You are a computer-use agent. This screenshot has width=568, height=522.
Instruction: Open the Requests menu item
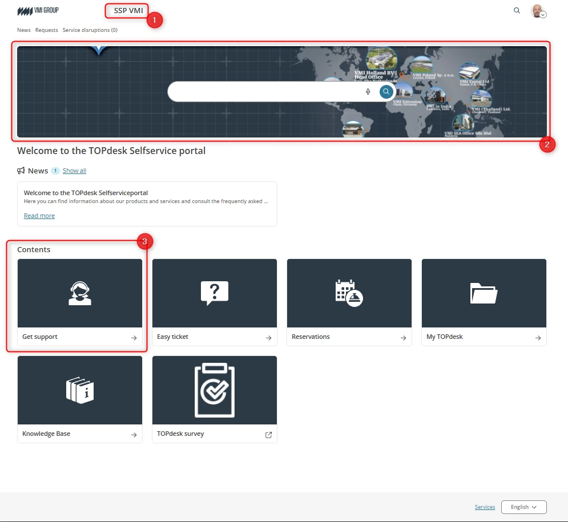[46, 30]
